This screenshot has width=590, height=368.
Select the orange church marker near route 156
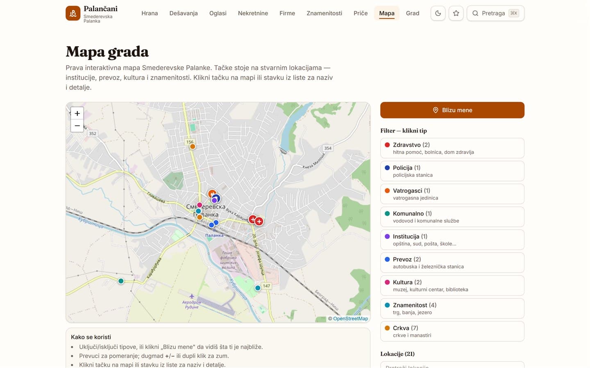tap(193, 146)
